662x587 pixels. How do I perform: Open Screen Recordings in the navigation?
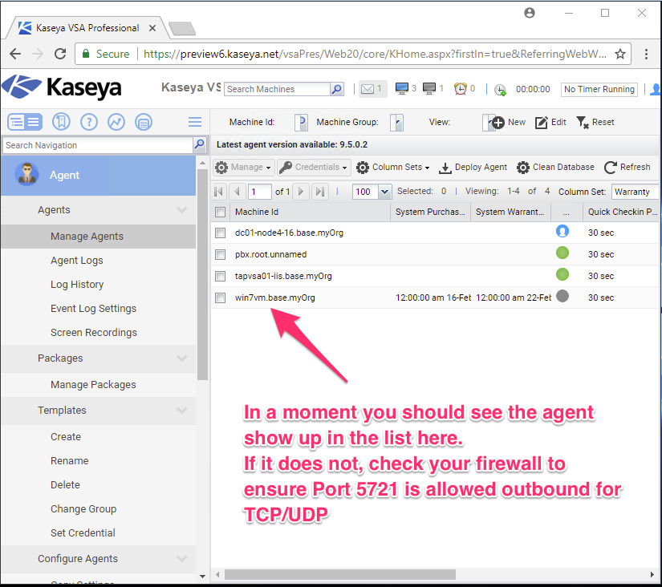99,333
